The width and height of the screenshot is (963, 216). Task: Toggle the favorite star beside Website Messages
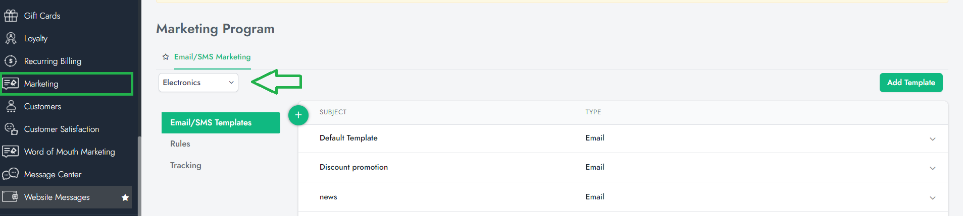[125, 197]
